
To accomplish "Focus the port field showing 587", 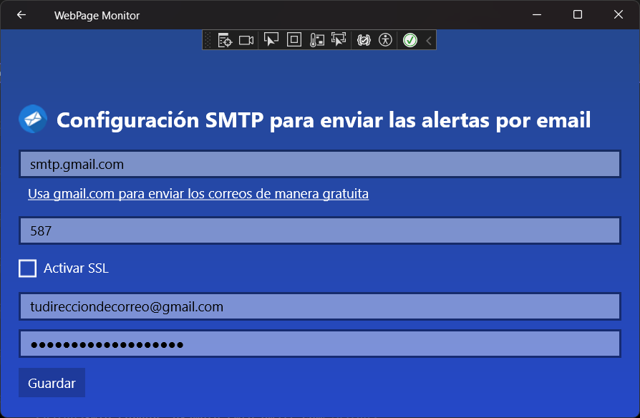I will 319,230.
